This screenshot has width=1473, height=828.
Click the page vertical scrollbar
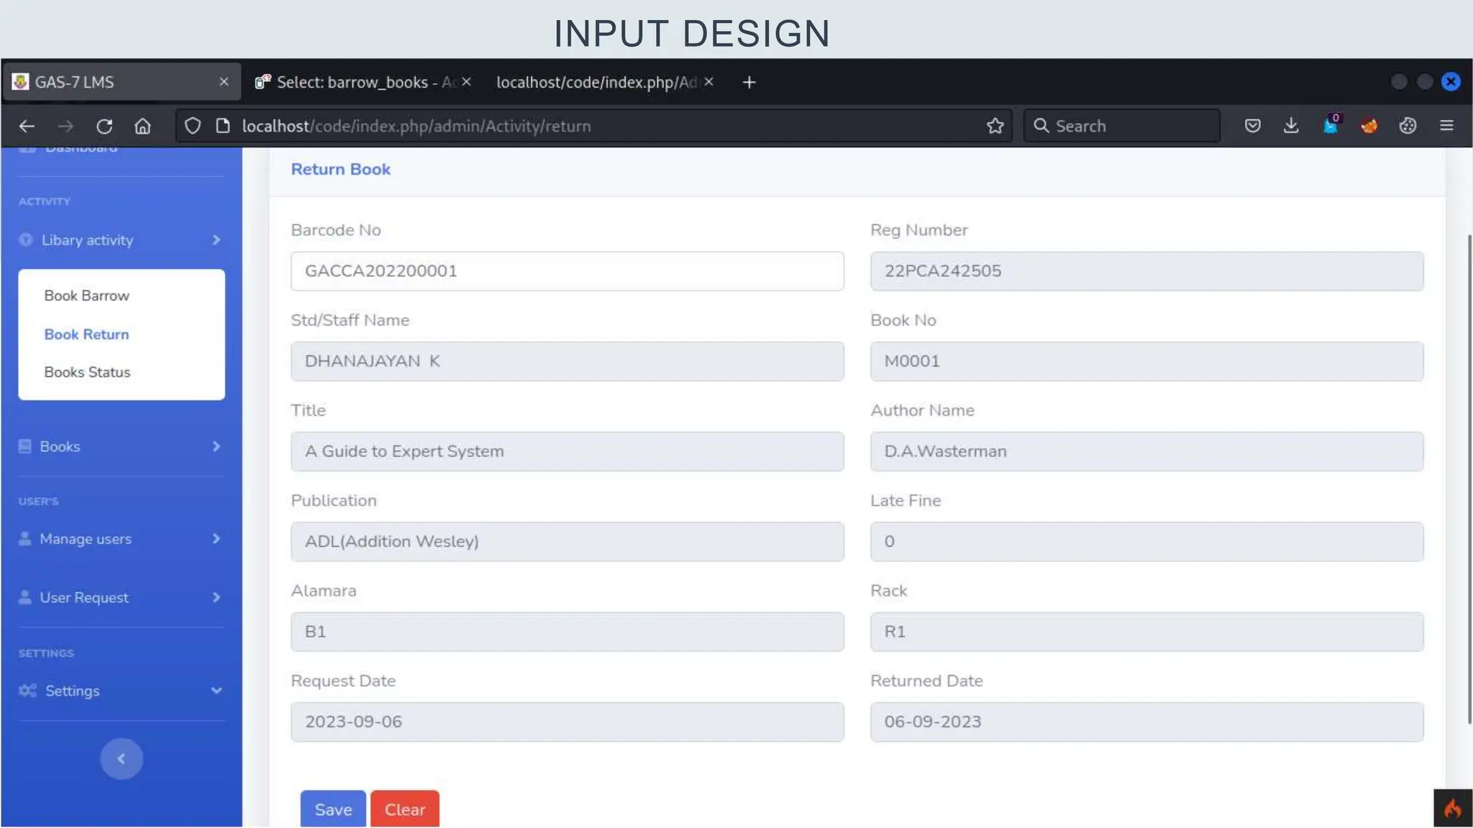[1469, 479]
